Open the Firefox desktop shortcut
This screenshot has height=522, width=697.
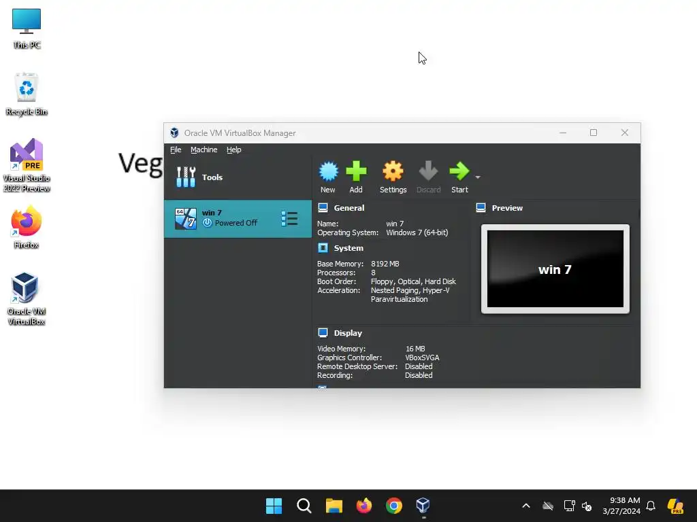coord(27,227)
